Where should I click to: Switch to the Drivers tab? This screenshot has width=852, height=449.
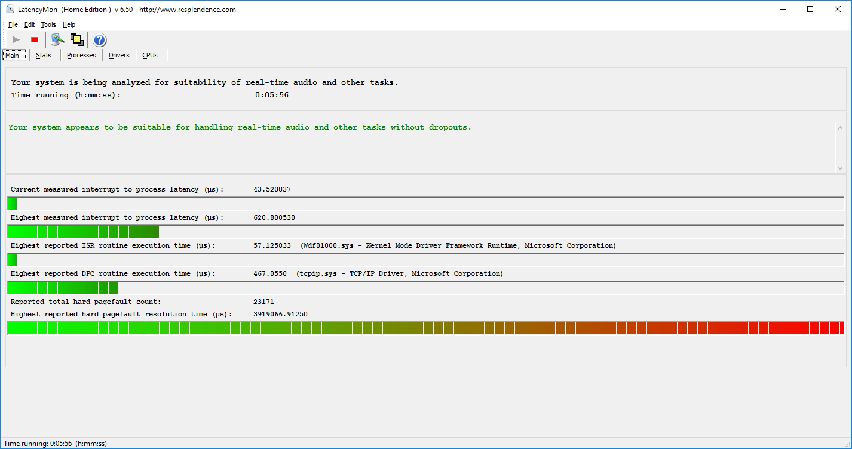[x=119, y=56]
